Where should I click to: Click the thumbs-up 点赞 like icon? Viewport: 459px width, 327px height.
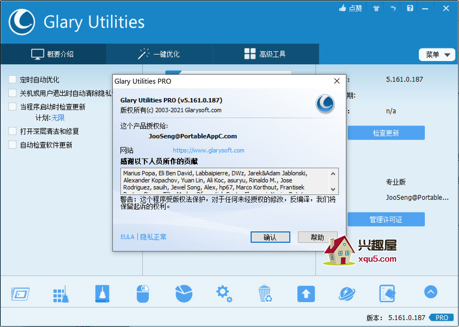point(342,8)
